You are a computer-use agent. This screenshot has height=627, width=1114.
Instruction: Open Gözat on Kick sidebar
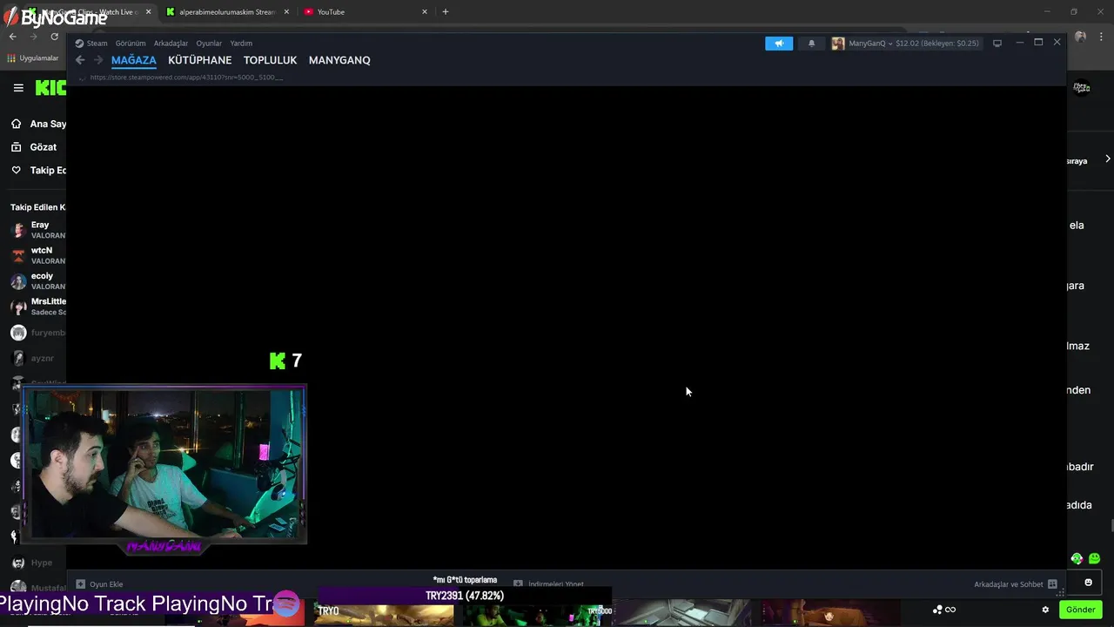34,147
